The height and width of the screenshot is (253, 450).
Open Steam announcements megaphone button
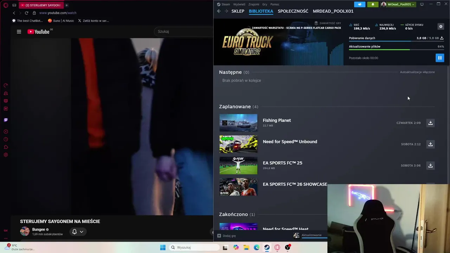(x=360, y=4)
